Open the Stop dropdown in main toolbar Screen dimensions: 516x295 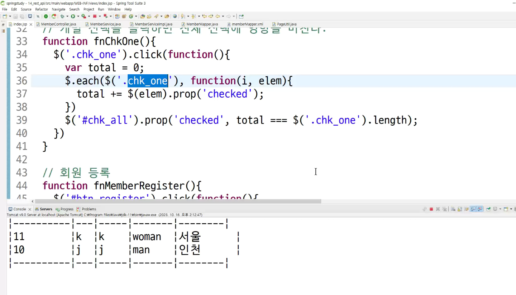click(x=100, y=16)
